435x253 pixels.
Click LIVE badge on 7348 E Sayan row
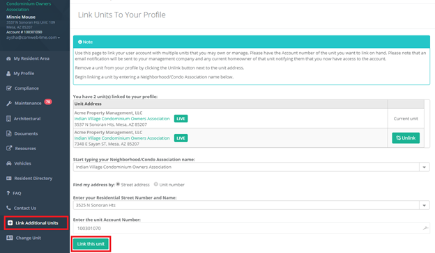coord(181,138)
